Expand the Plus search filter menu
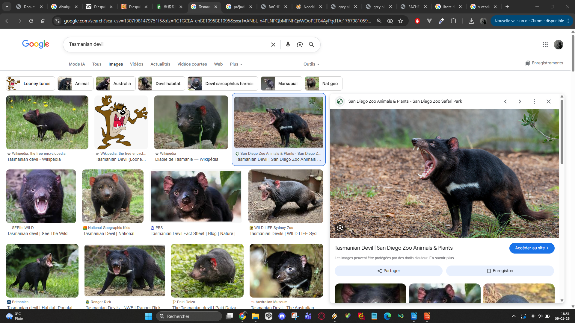575x323 pixels. pyautogui.click(x=236, y=64)
